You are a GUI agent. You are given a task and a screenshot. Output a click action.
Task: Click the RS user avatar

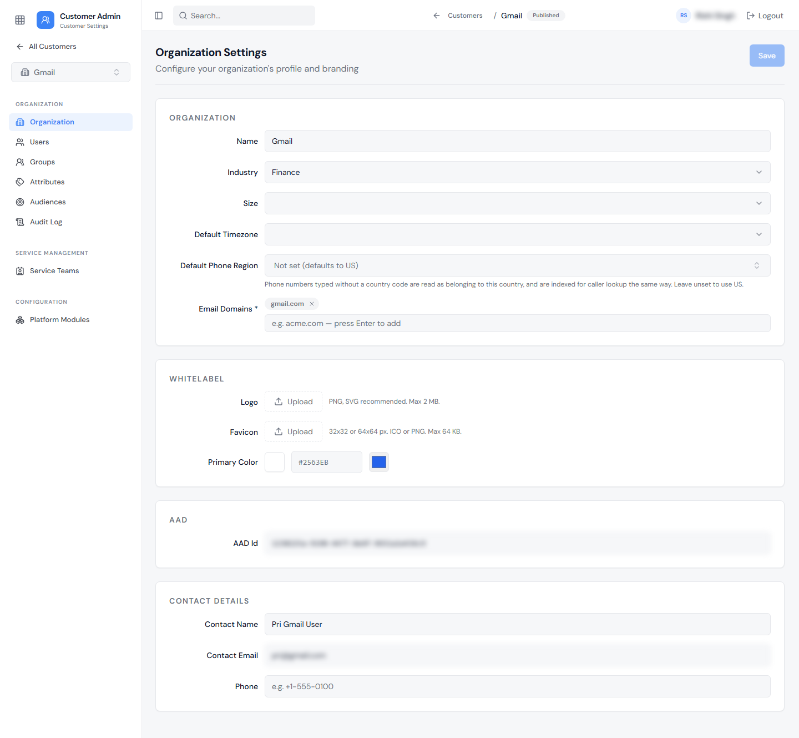pyautogui.click(x=684, y=16)
